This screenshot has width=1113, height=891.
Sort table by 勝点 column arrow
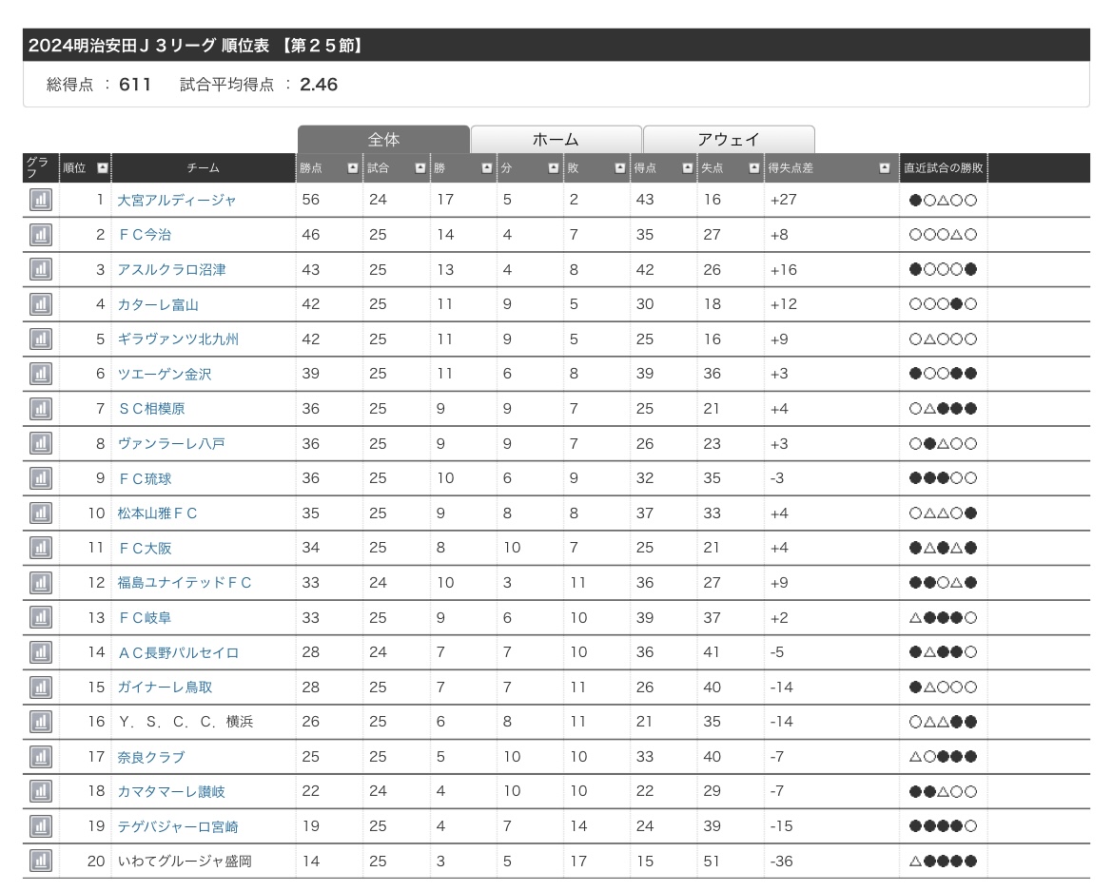coord(353,168)
